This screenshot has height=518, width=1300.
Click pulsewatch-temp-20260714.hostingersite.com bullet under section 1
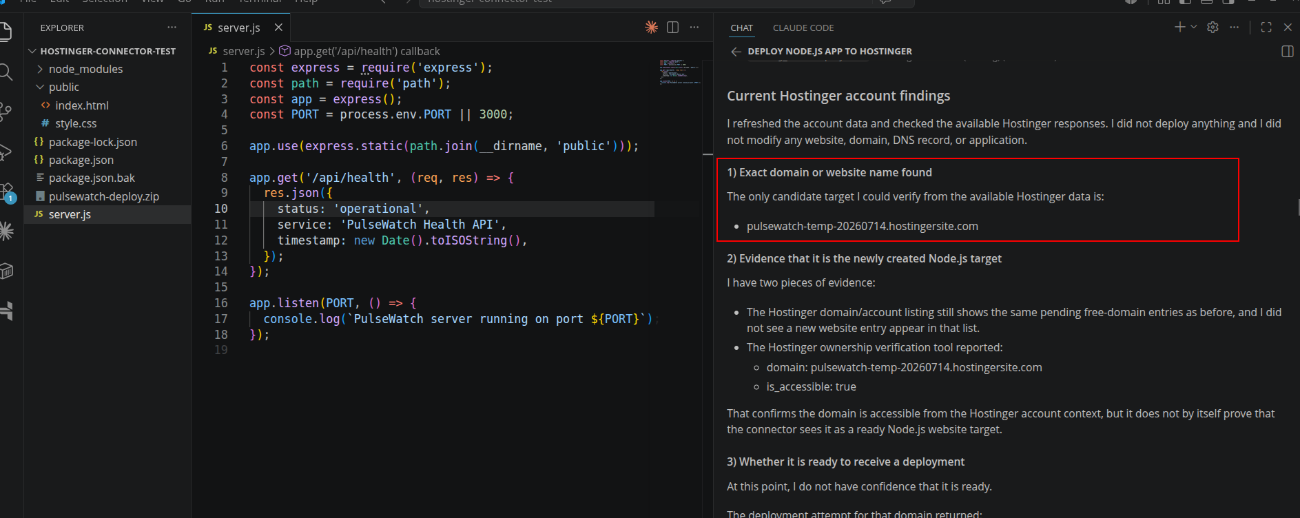862,226
